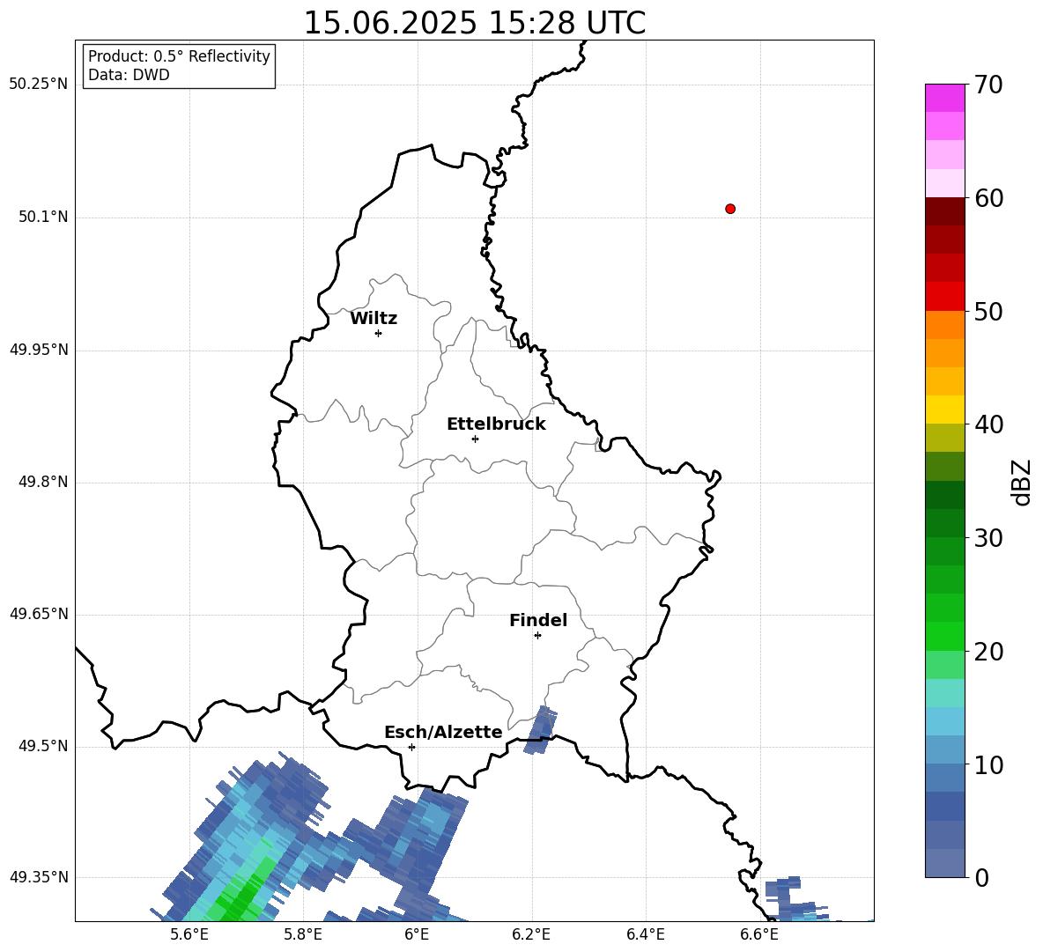Viewport: 1043px width, 952px height.
Task: Click the 0 label on colorbar
Action: (x=981, y=878)
